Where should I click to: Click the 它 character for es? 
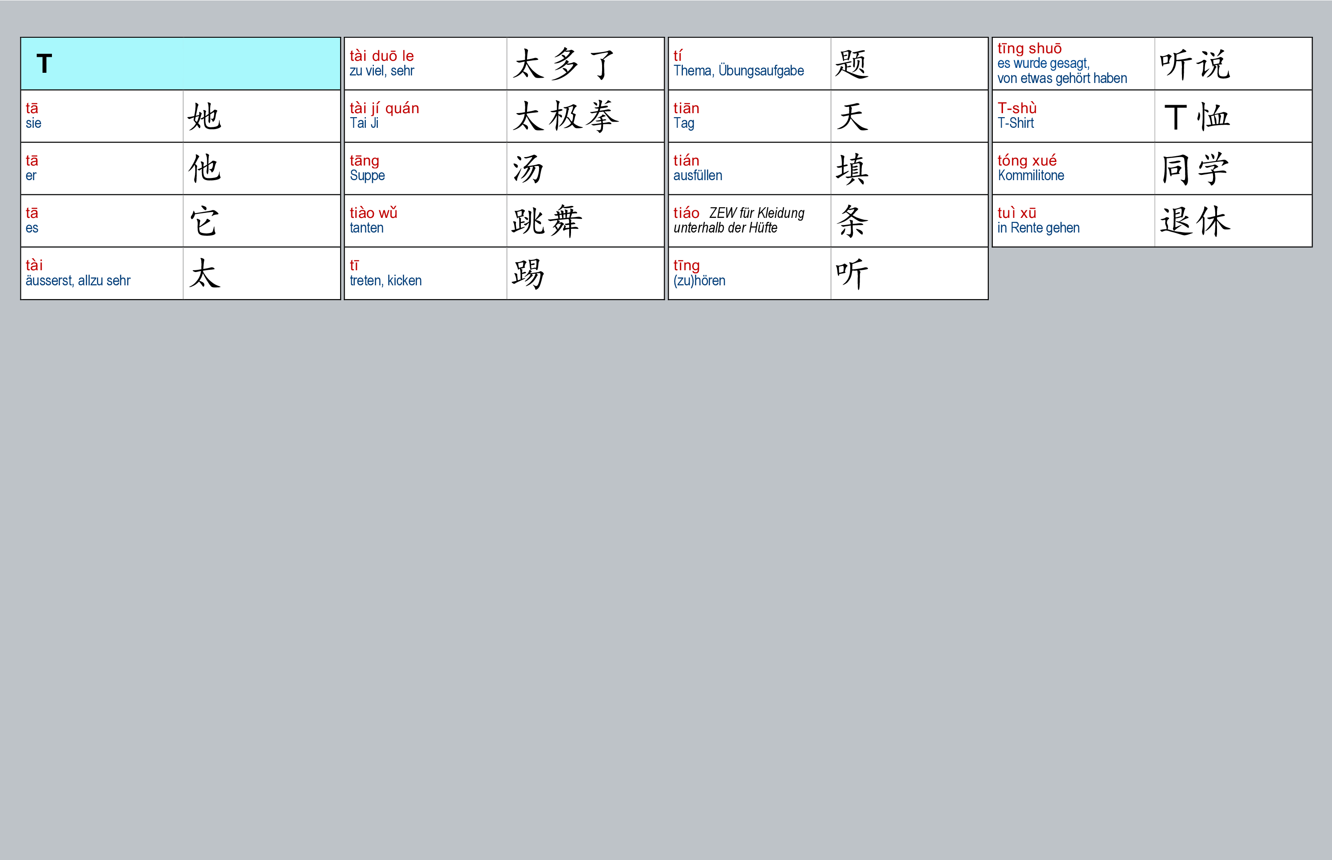(x=205, y=221)
